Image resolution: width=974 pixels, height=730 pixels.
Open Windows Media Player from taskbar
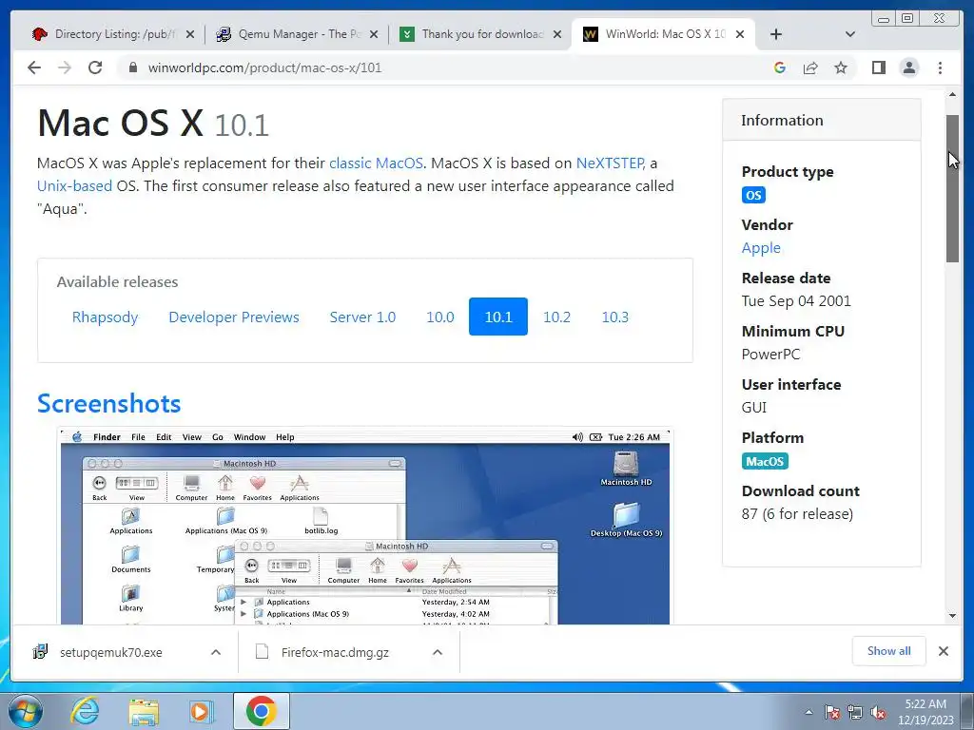pos(202,711)
